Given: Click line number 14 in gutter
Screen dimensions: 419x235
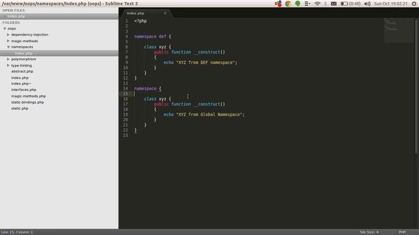Looking at the screenshot, I should [x=125, y=89].
